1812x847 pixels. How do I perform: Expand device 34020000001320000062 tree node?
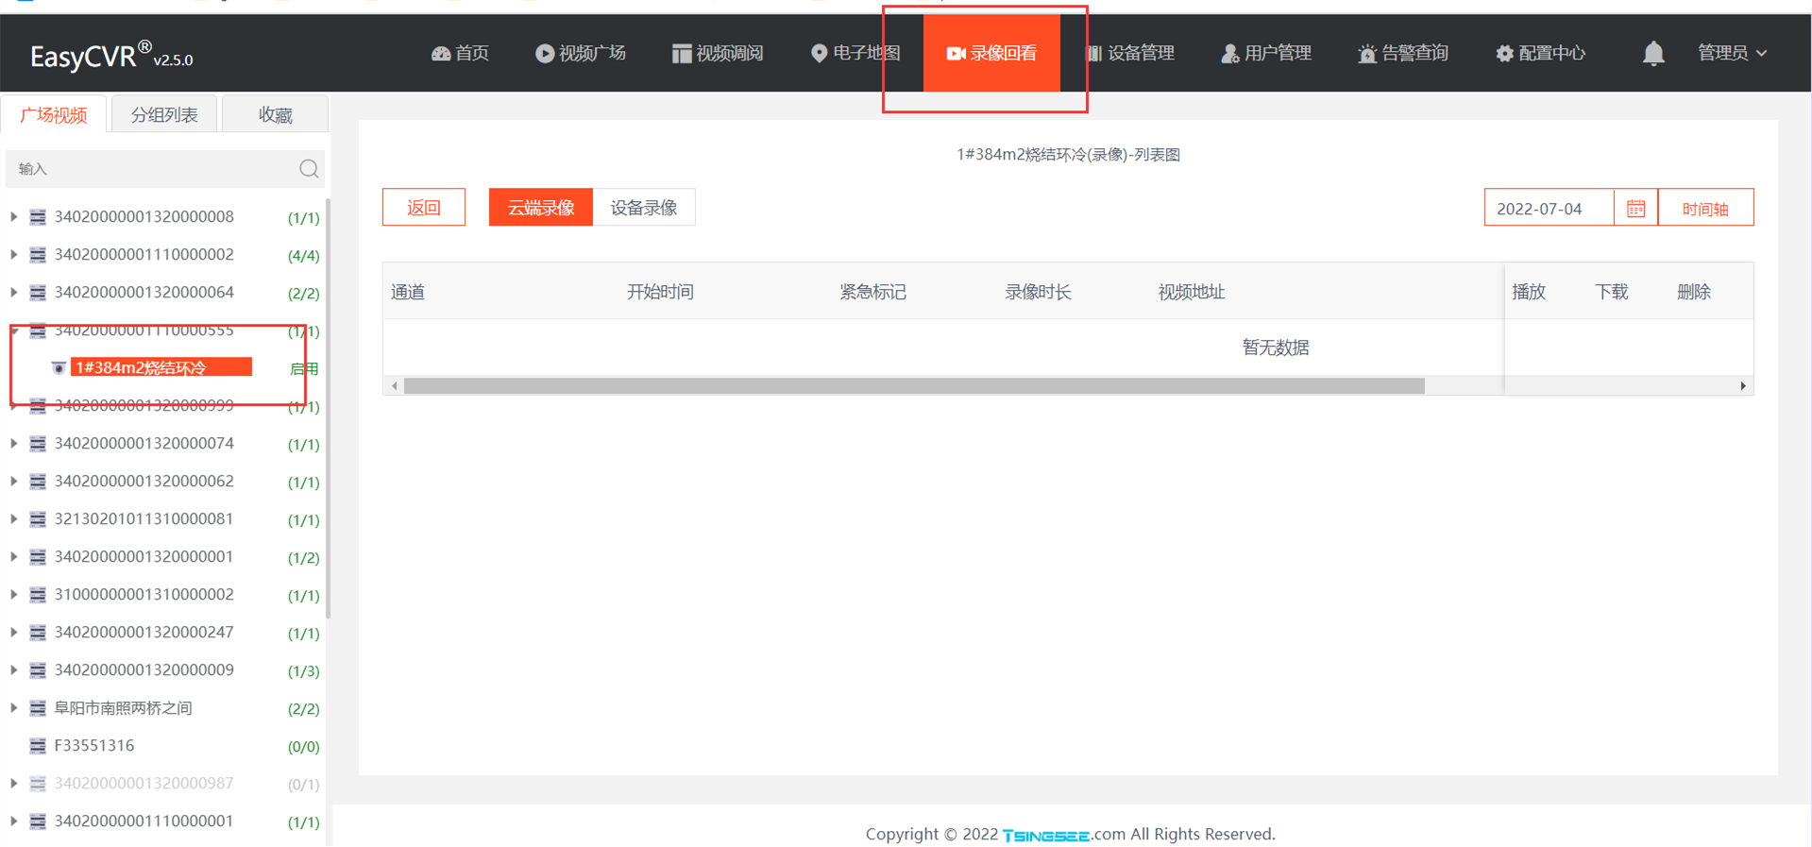pos(14,482)
